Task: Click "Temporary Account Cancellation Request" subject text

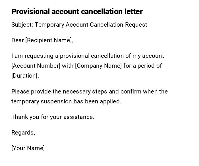Action: (91, 25)
